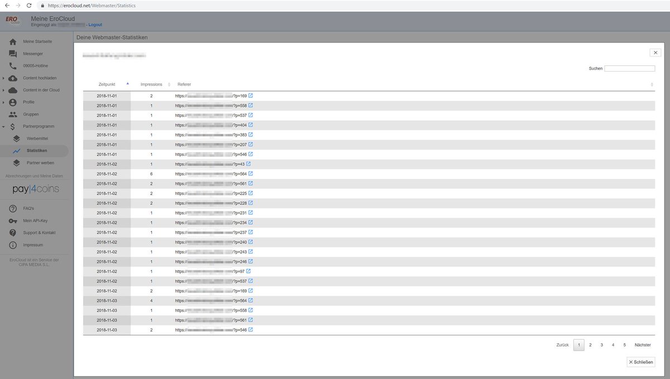Click the layers icon for Werbemittel
Screen dimensions: 670x379
tap(17, 139)
